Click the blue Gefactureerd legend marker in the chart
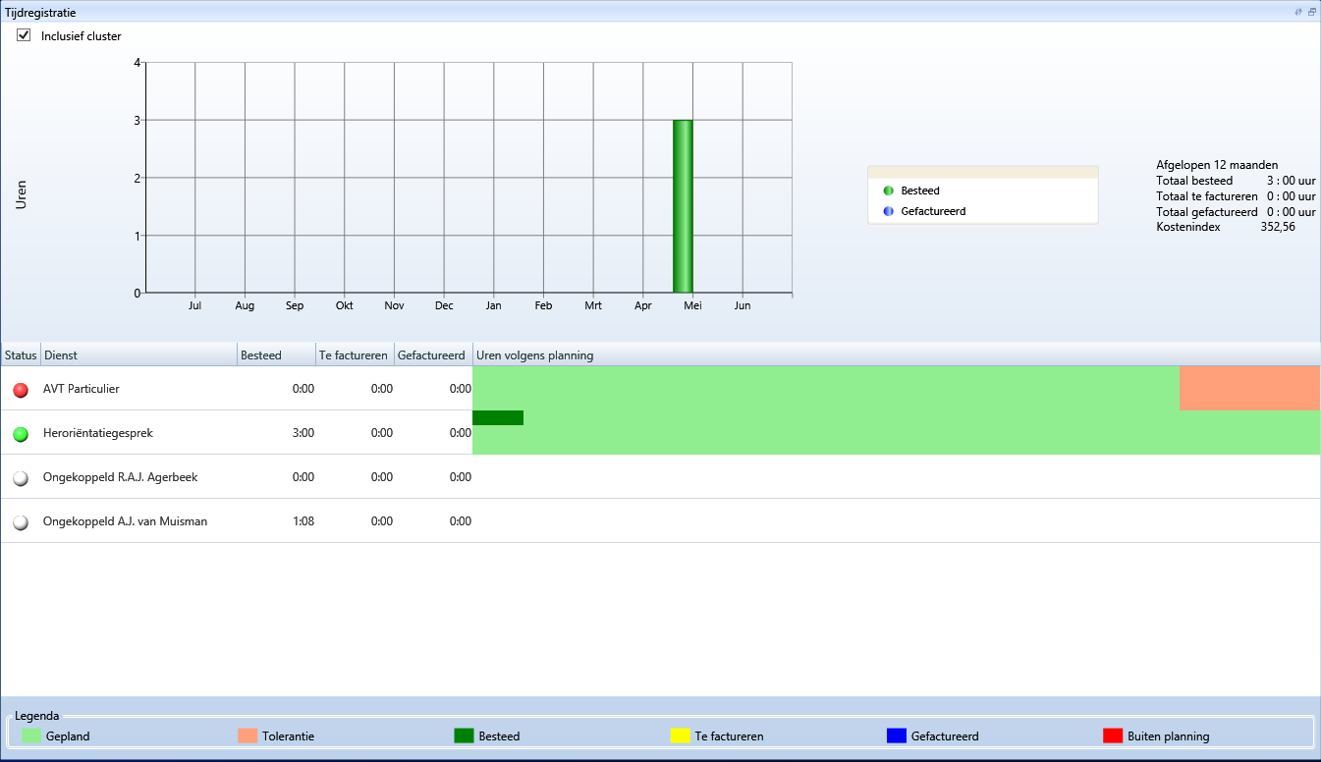 click(x=888, y=211)
